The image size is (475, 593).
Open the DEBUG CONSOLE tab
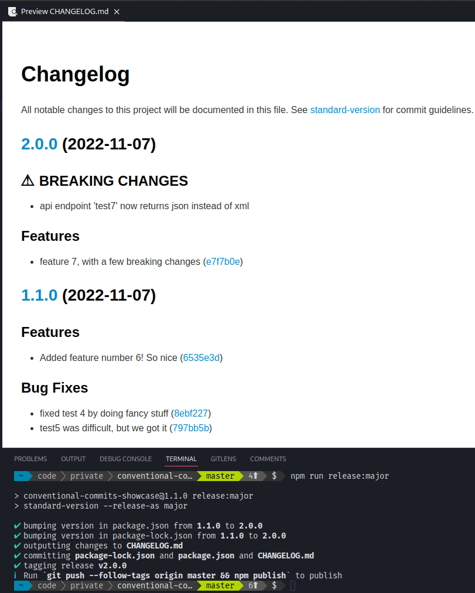125,459
